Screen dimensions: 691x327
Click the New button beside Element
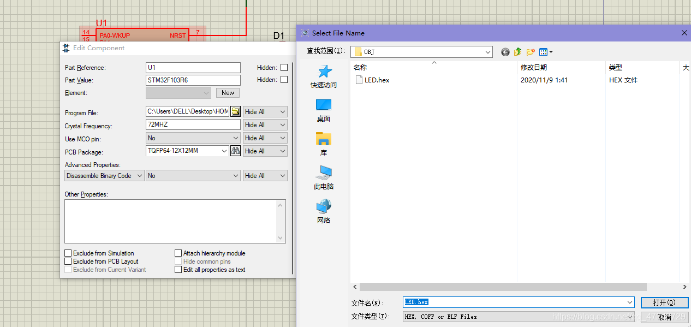tap(228, 93)
